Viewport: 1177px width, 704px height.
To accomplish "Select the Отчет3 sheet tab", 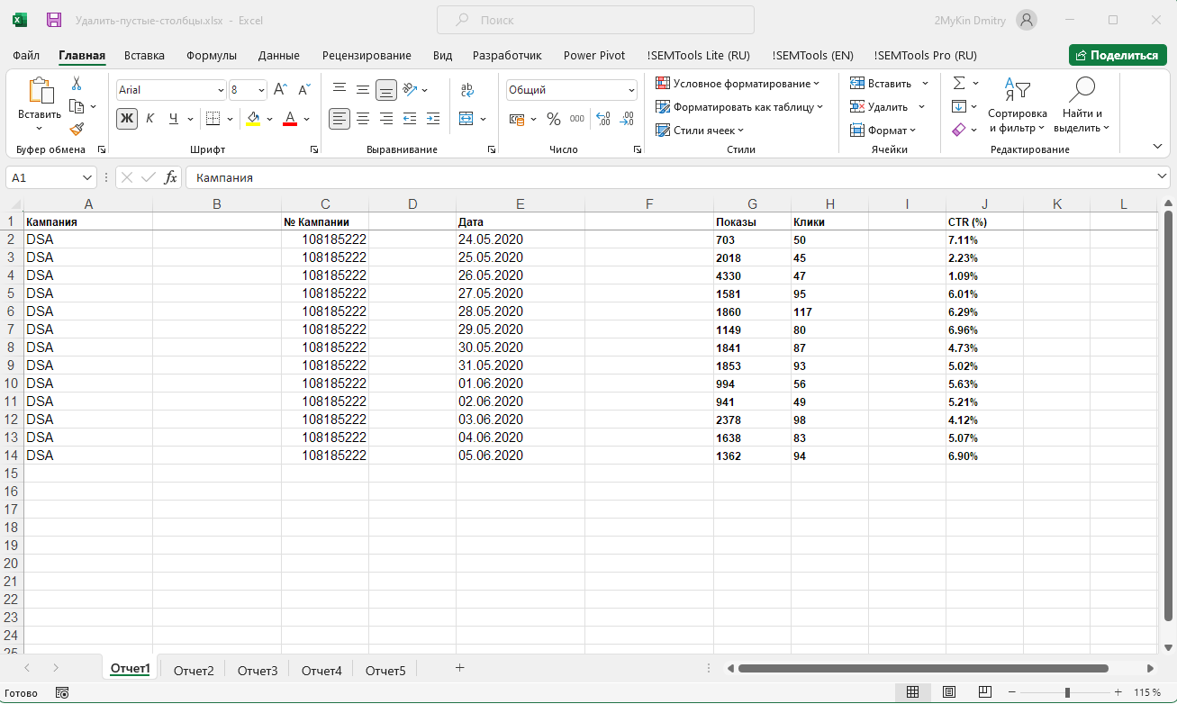I will [258, 671].
